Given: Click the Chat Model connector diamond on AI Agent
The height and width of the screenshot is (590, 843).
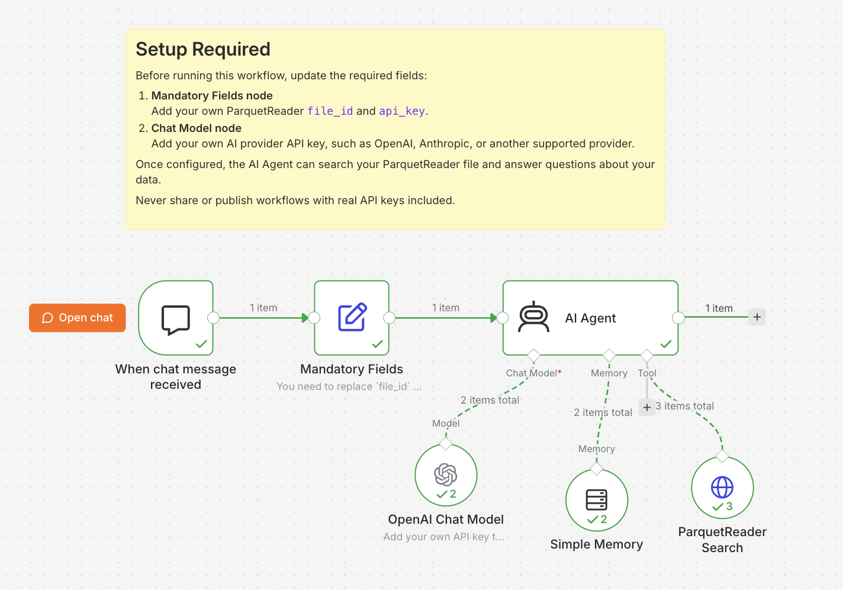Looking at the screenshot, I should (x=534, y=355).
